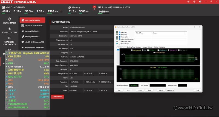Screen dimensions: 219x117
Task: Uncheck the Stress CPU checkbox
Action: click(x=120, y=32)
